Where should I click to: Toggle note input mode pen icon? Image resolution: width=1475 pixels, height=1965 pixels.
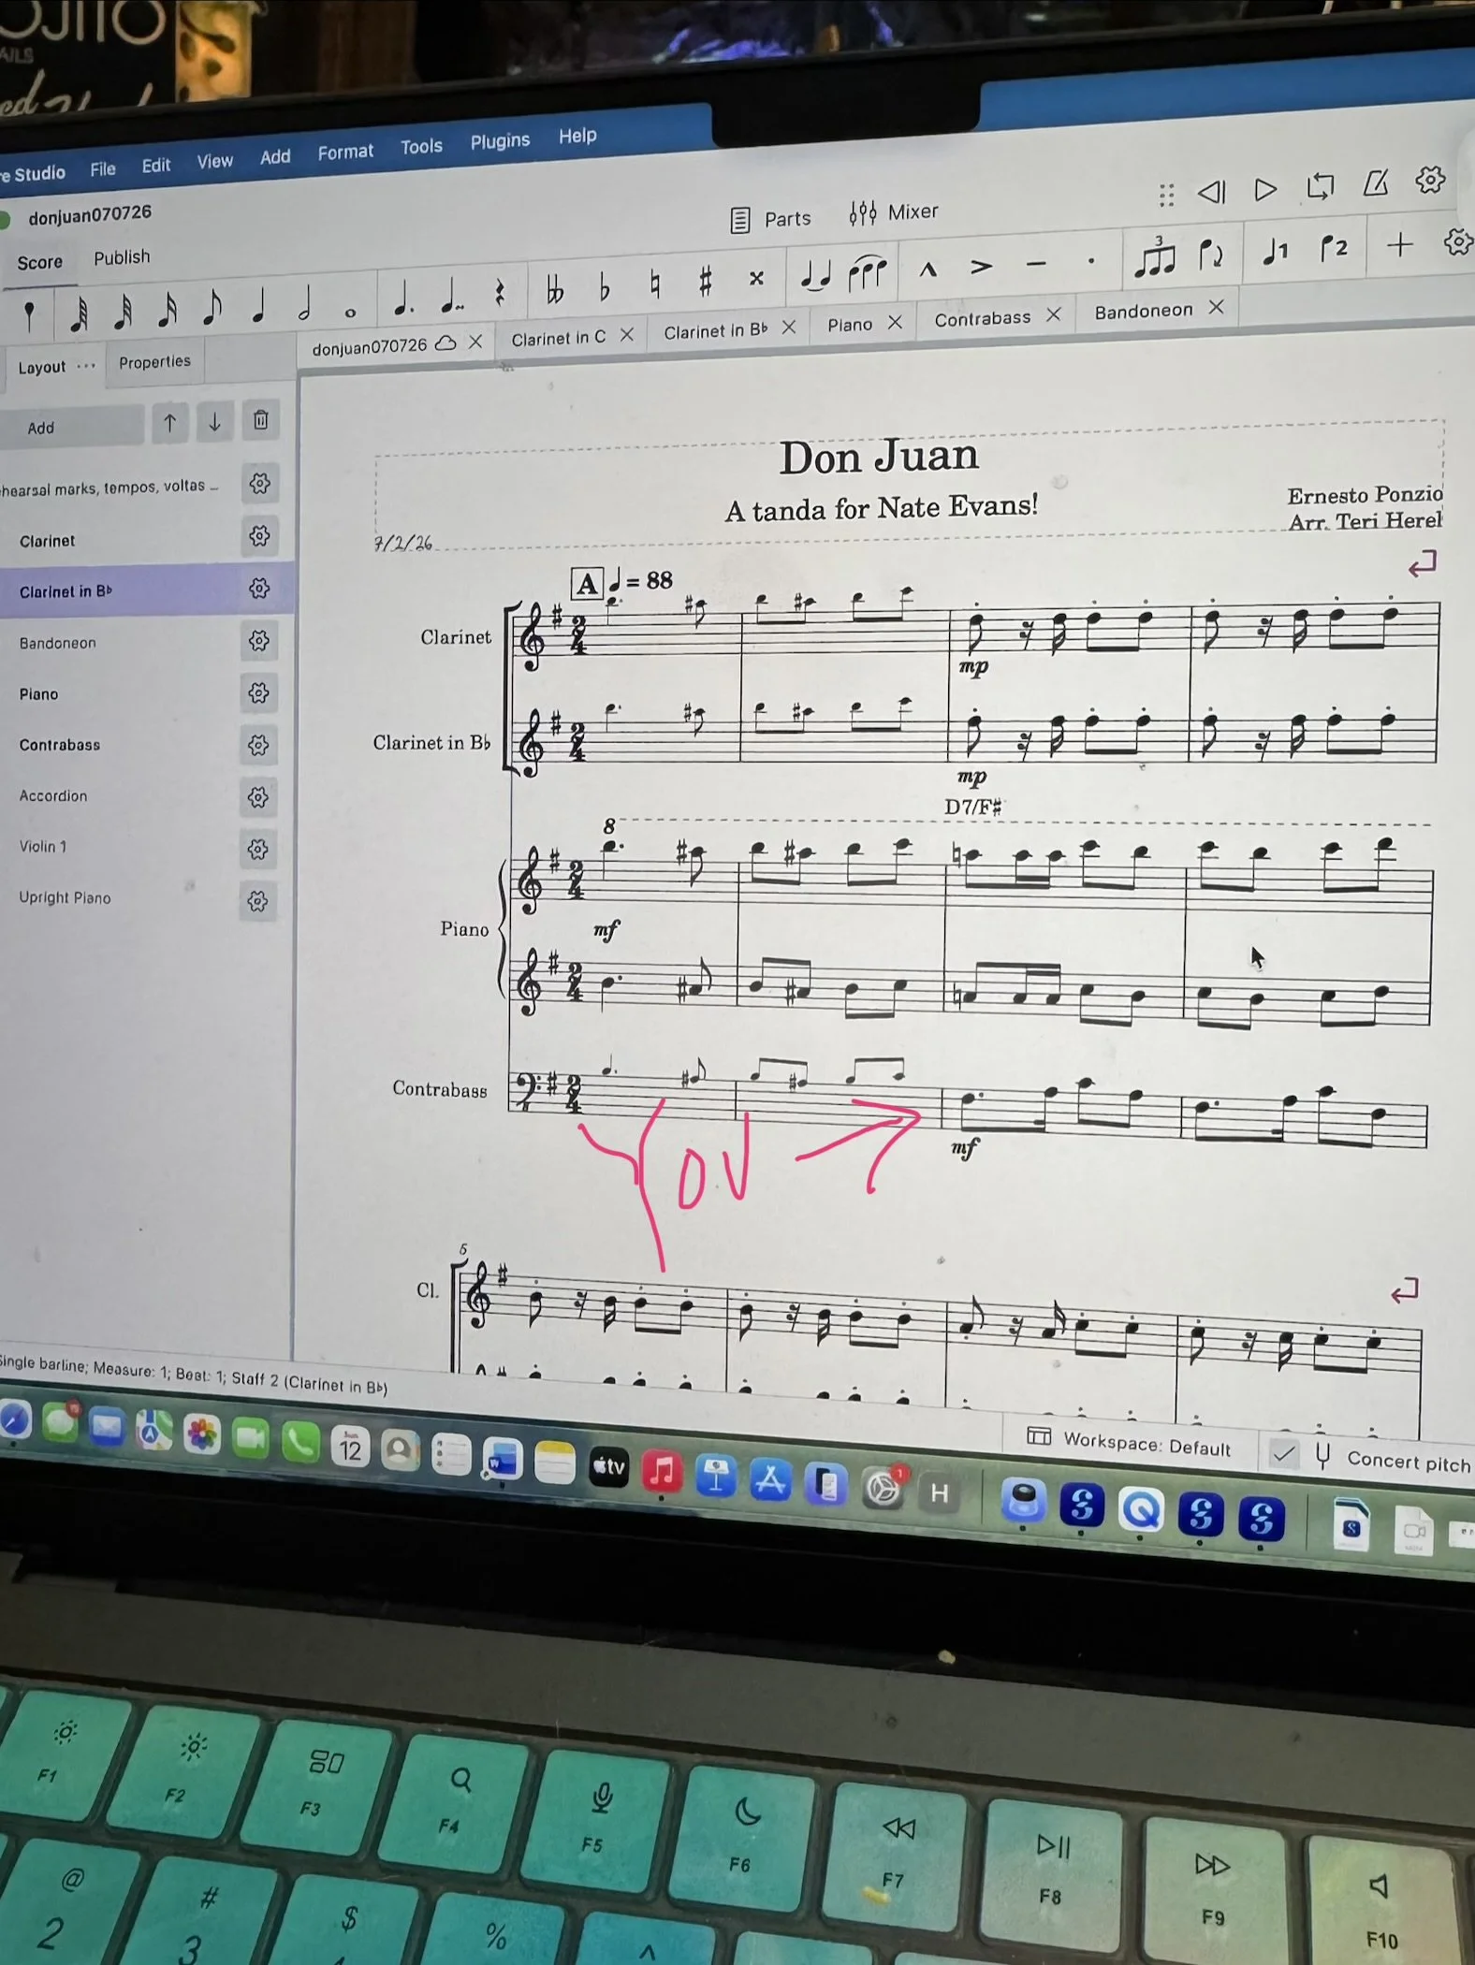tap(30, 315)
